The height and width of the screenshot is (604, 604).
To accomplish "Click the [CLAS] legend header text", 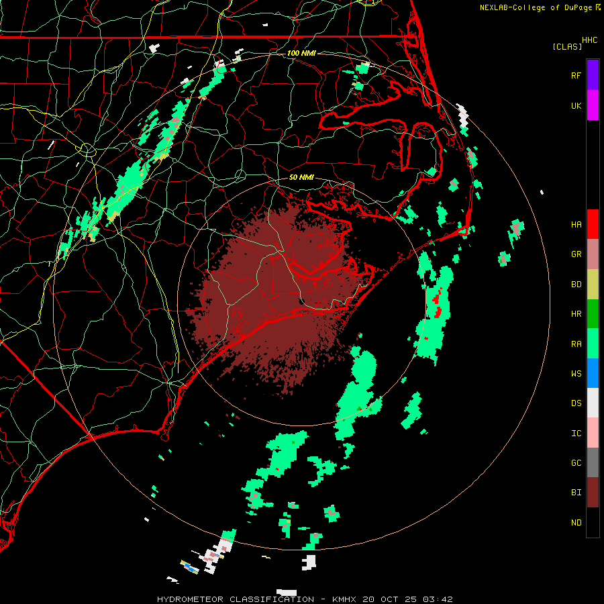I will (567, 46).
